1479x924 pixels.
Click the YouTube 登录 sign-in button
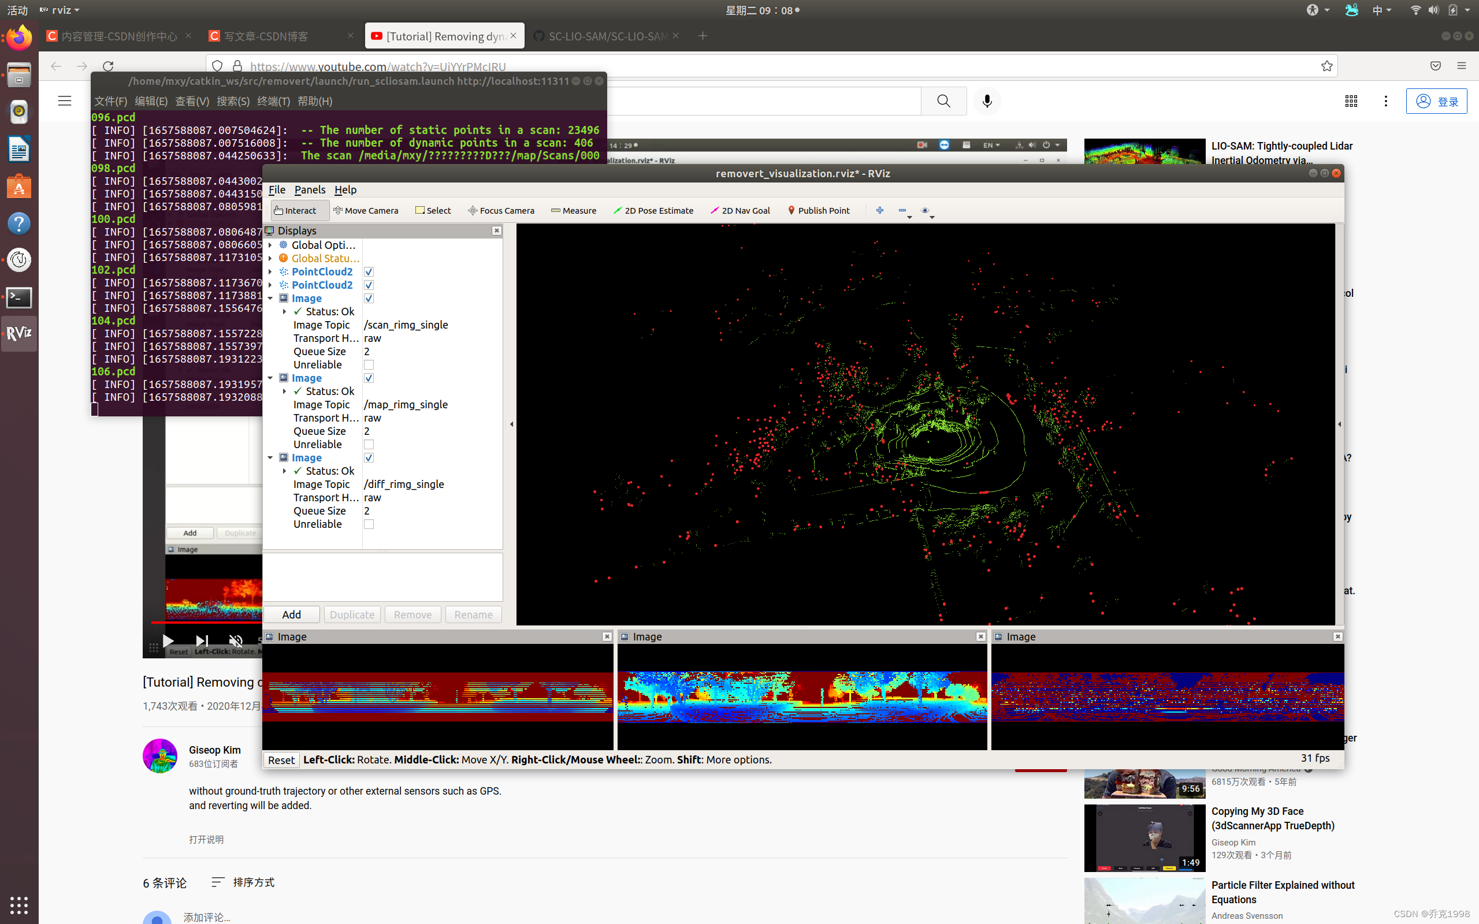click(1436, 102)
